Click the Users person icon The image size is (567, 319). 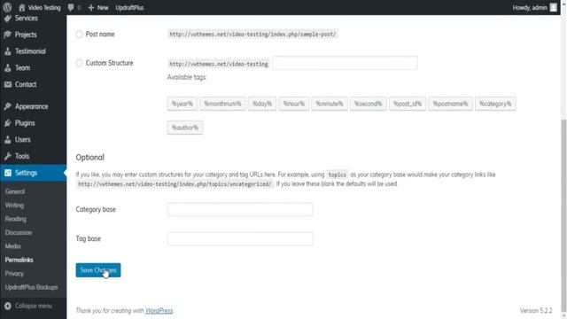(8, 140)
